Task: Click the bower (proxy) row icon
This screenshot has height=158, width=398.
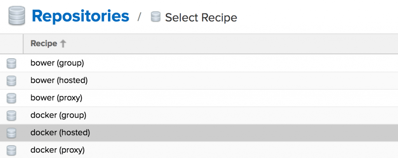Action: (12, 98)
